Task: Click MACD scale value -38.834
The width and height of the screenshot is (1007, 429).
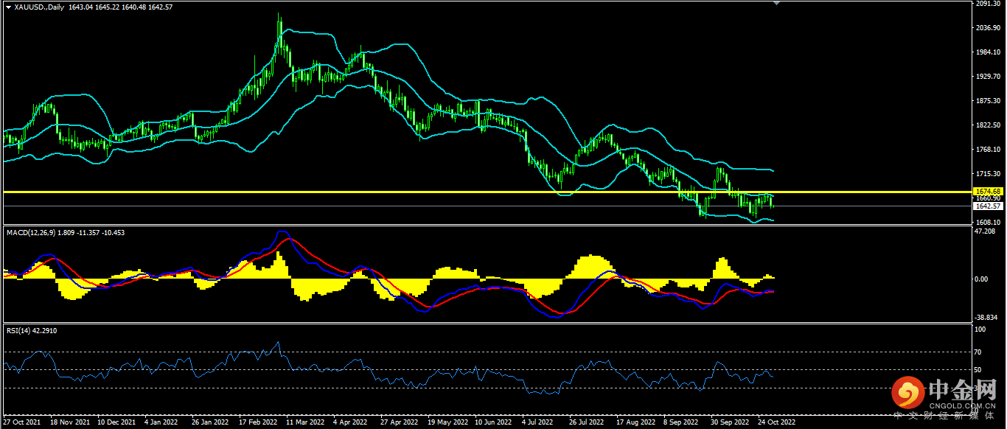Action: 986,318
